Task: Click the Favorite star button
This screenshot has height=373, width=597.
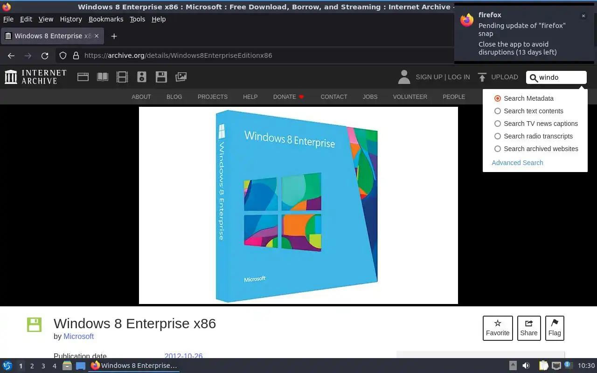Action: pos(498,328)
